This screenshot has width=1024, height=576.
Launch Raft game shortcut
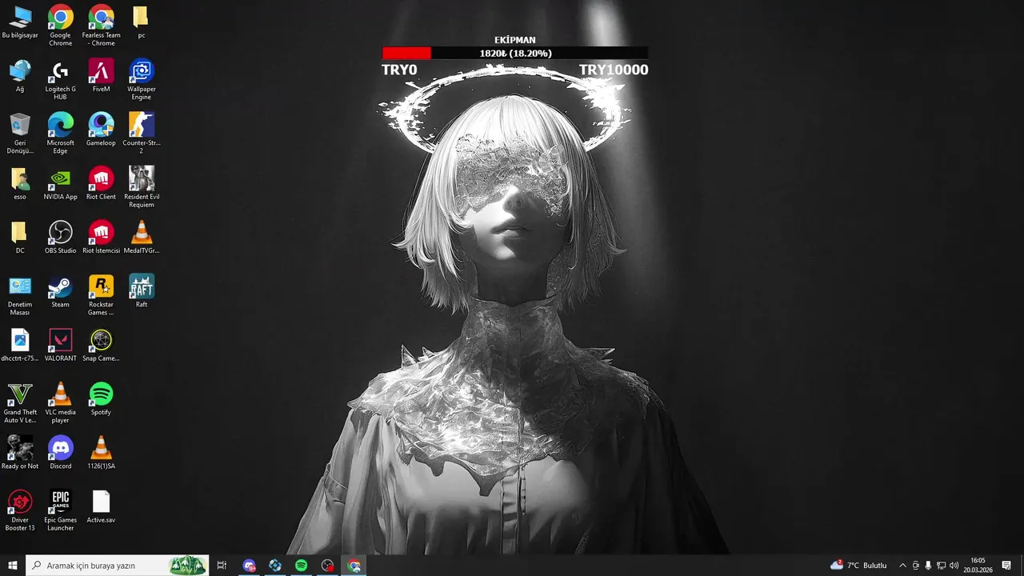[x=142, y=291]
